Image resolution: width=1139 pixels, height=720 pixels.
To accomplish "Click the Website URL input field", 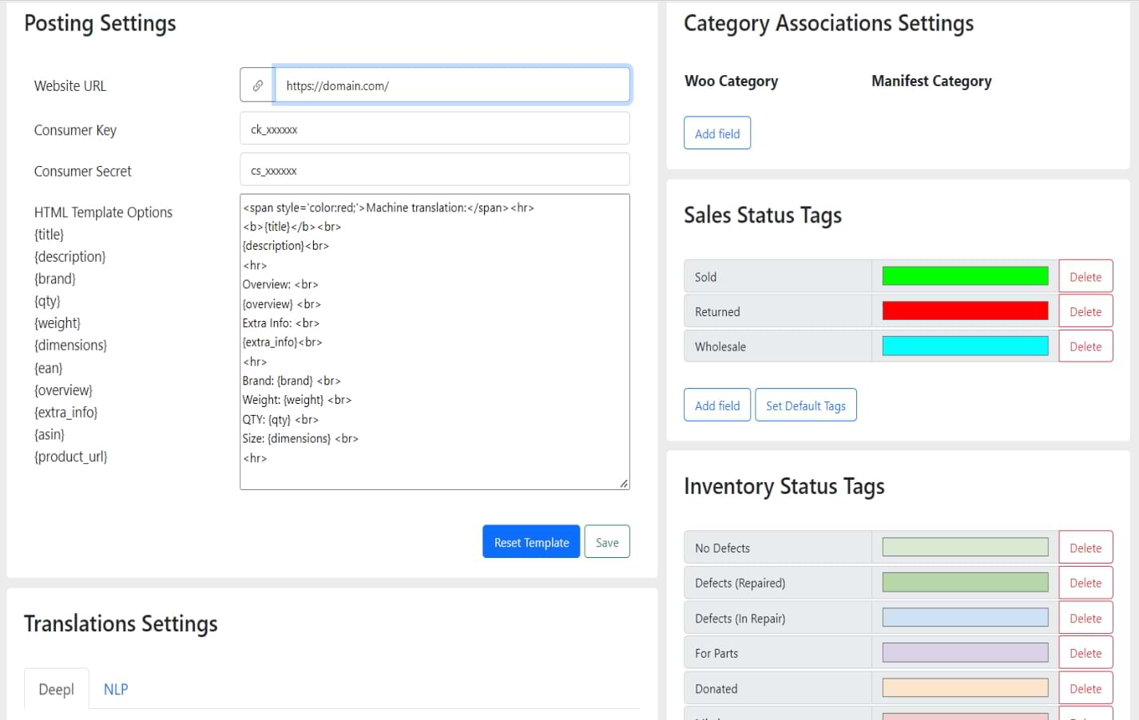I will point(452,85).
